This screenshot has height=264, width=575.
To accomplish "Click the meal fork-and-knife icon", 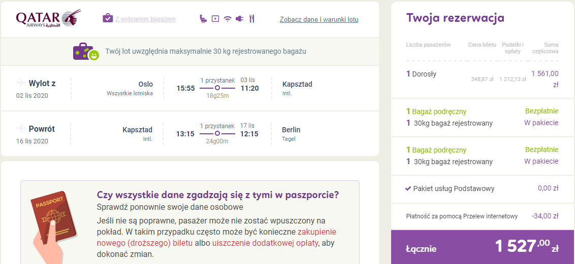I will (251, 19).
